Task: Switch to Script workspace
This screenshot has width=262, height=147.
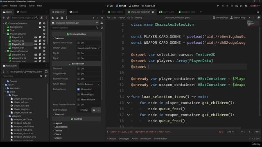Action: tap(121, 6)
